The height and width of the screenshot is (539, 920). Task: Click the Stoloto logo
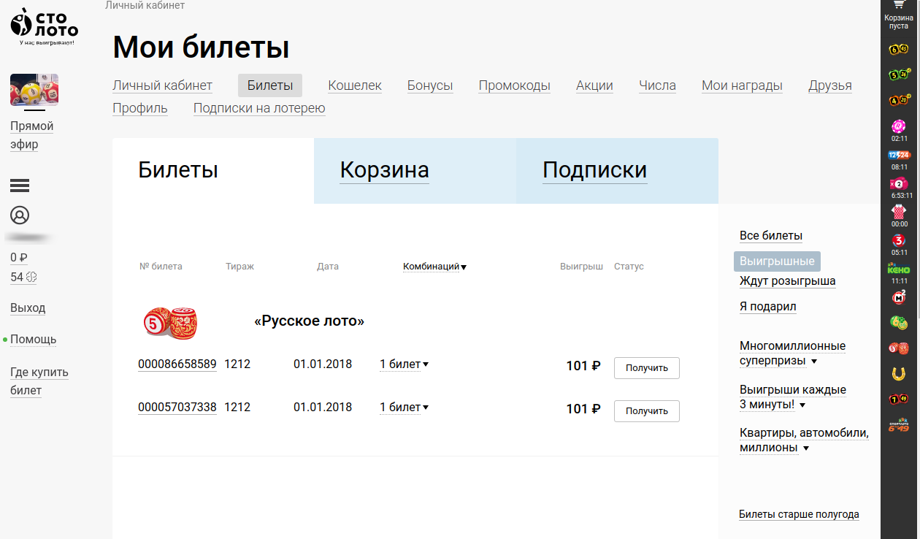click(44, 26)
